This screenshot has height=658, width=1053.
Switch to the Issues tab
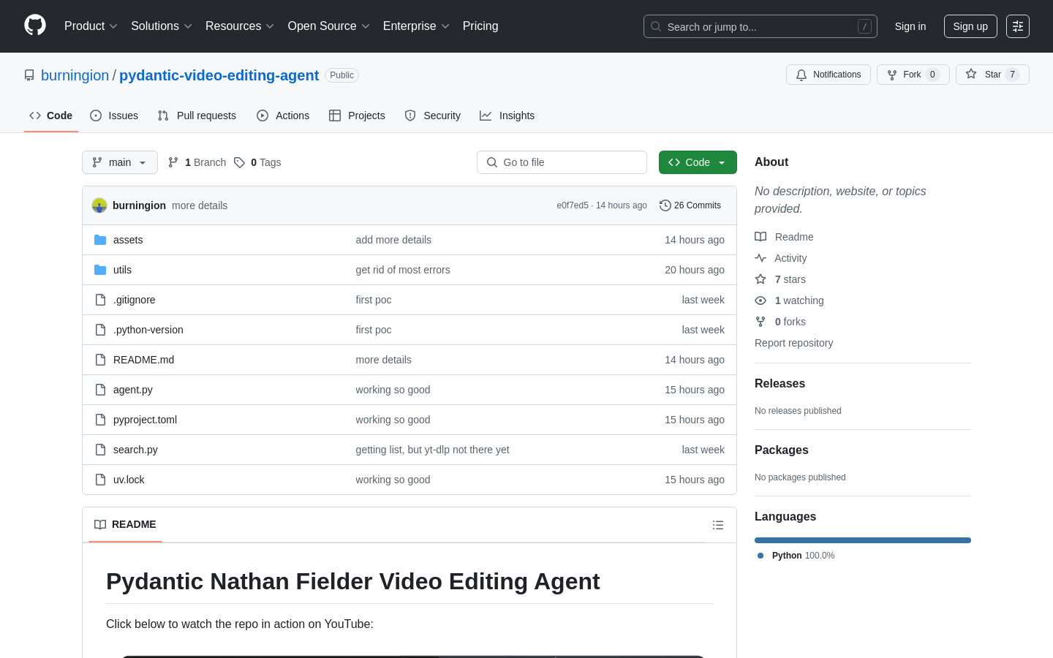(x=114, y=116)
